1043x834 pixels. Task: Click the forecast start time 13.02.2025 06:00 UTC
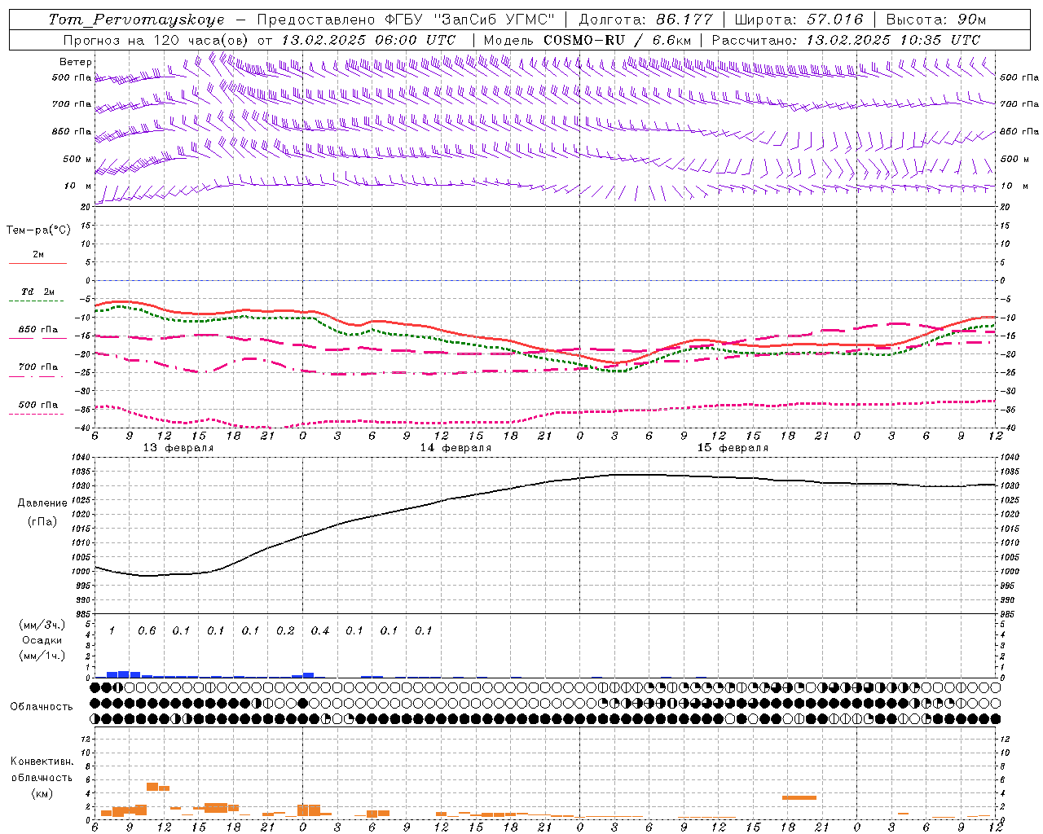[x=367, y=40]
